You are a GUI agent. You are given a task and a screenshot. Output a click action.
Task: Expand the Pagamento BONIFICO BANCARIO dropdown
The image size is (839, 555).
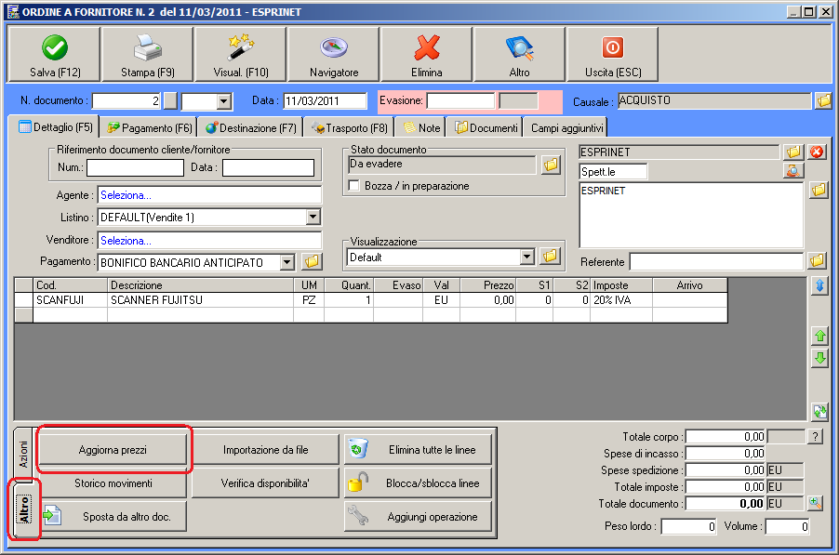pos(287,262)
